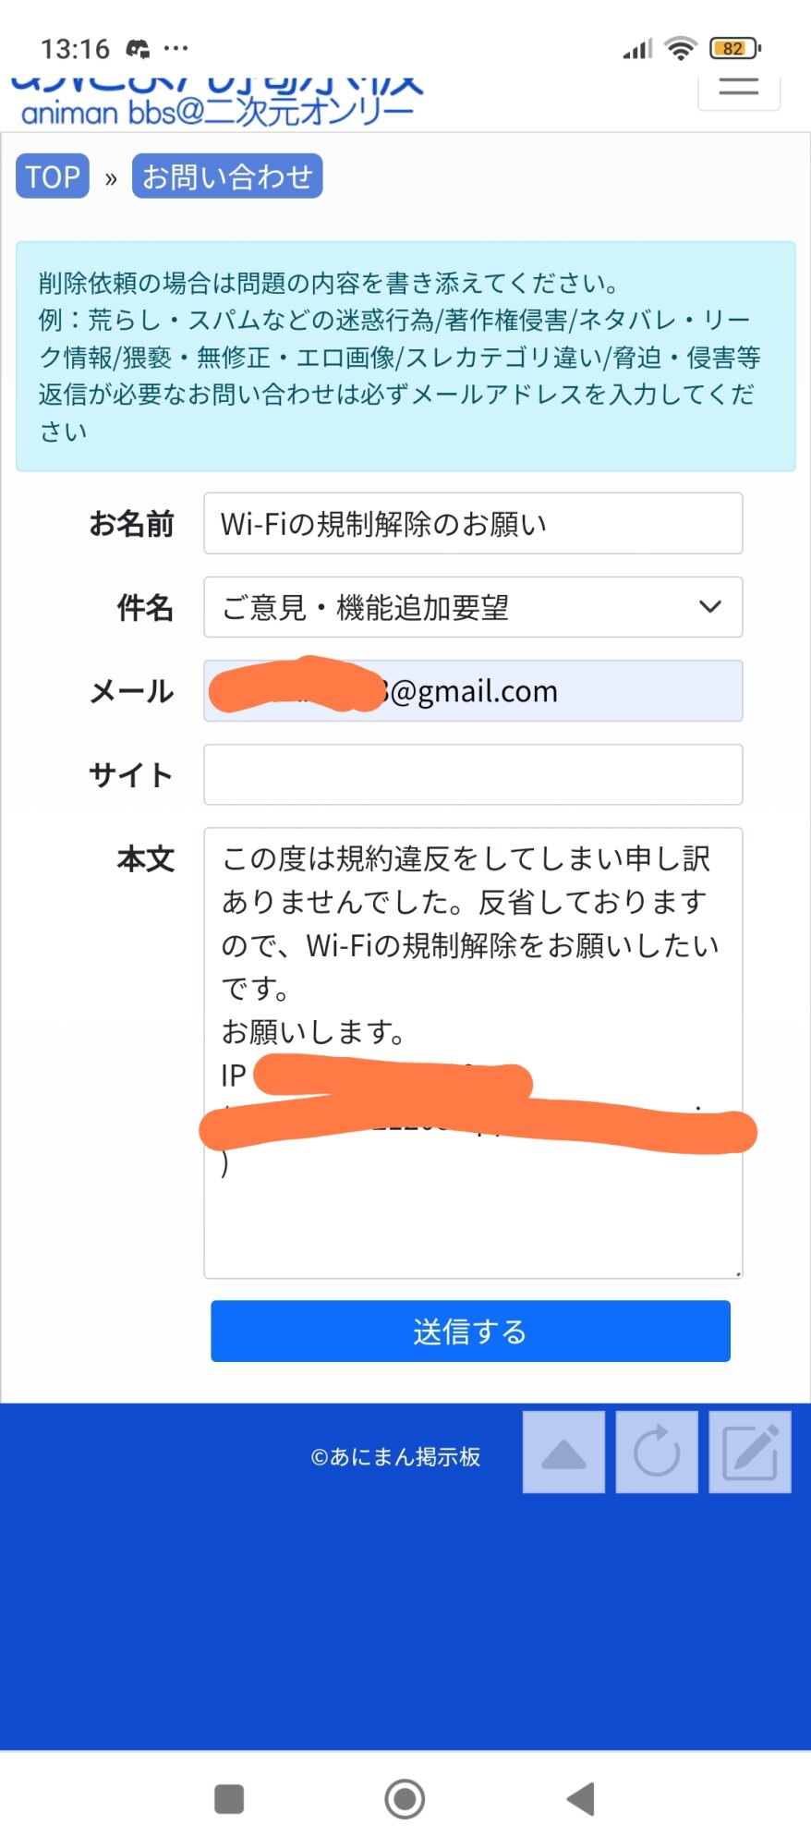
Task: Tap the reload page icon
Action: tap(657, 1452)
